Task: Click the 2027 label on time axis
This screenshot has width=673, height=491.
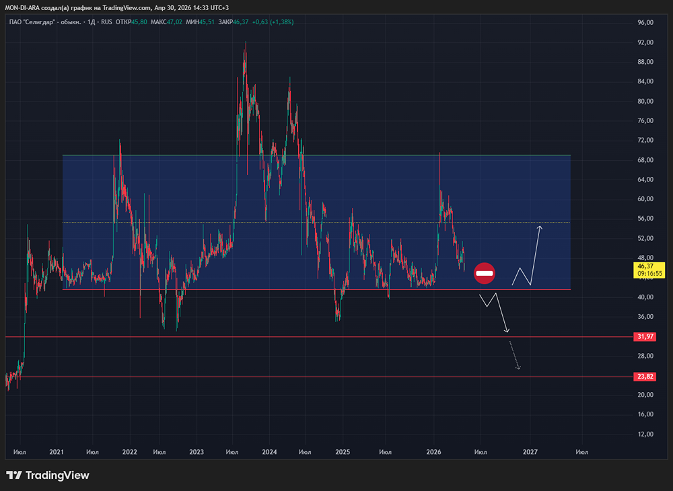Action: (x=530, y=452)
